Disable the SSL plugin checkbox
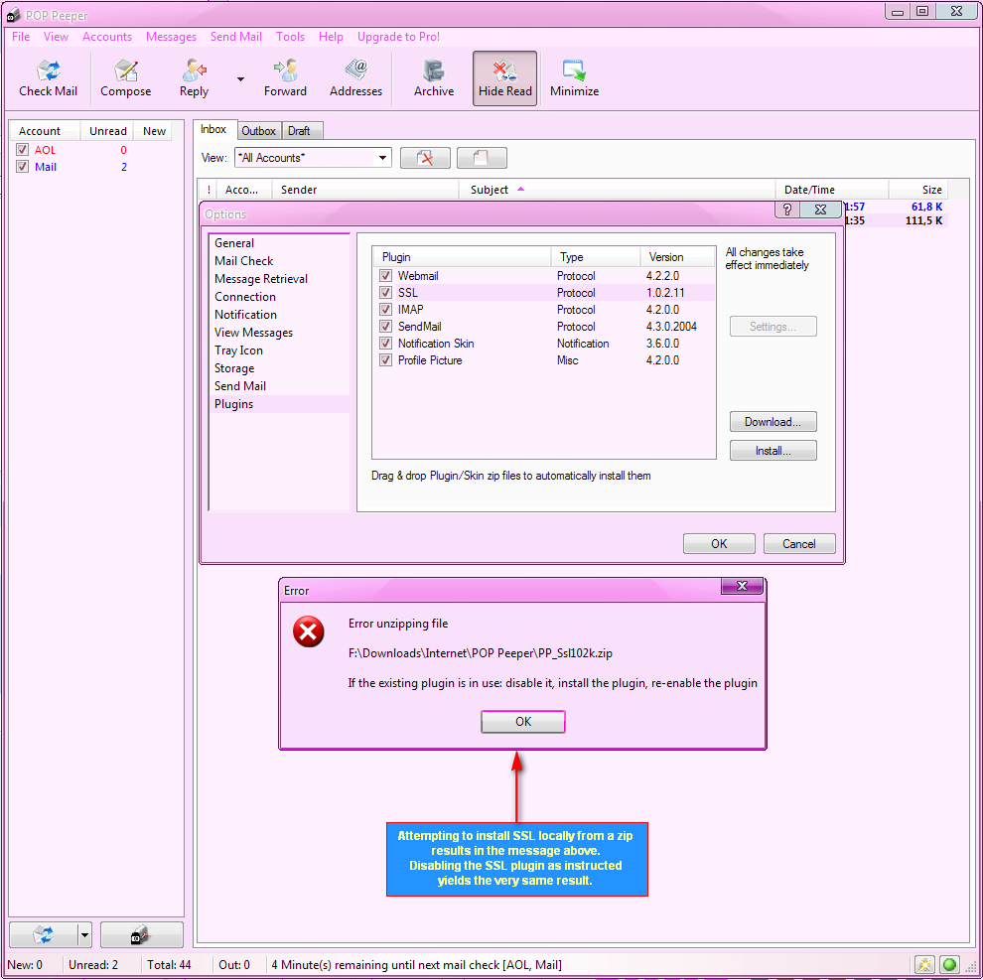The height and width of the screenshot is (980, 983). click(385, 292)
